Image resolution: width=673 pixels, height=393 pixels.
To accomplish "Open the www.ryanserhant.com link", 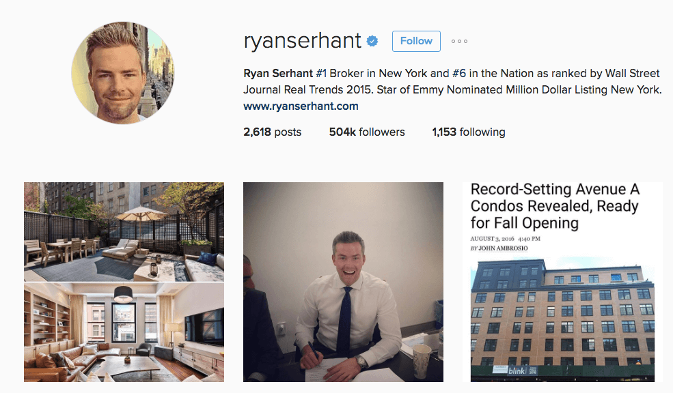I will pyautogui.click(x=301, y=106).
